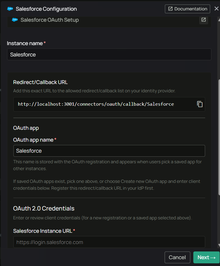Click the Salesforce Configuration title text
Screen dimensions: 220x266
tap(46, 9)
